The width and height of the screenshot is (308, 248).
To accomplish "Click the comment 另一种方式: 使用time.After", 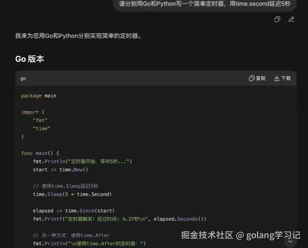I will (x=71, y=235).
